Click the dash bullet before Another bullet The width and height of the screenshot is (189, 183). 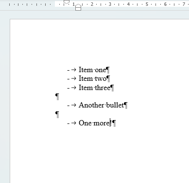point(69,106)
